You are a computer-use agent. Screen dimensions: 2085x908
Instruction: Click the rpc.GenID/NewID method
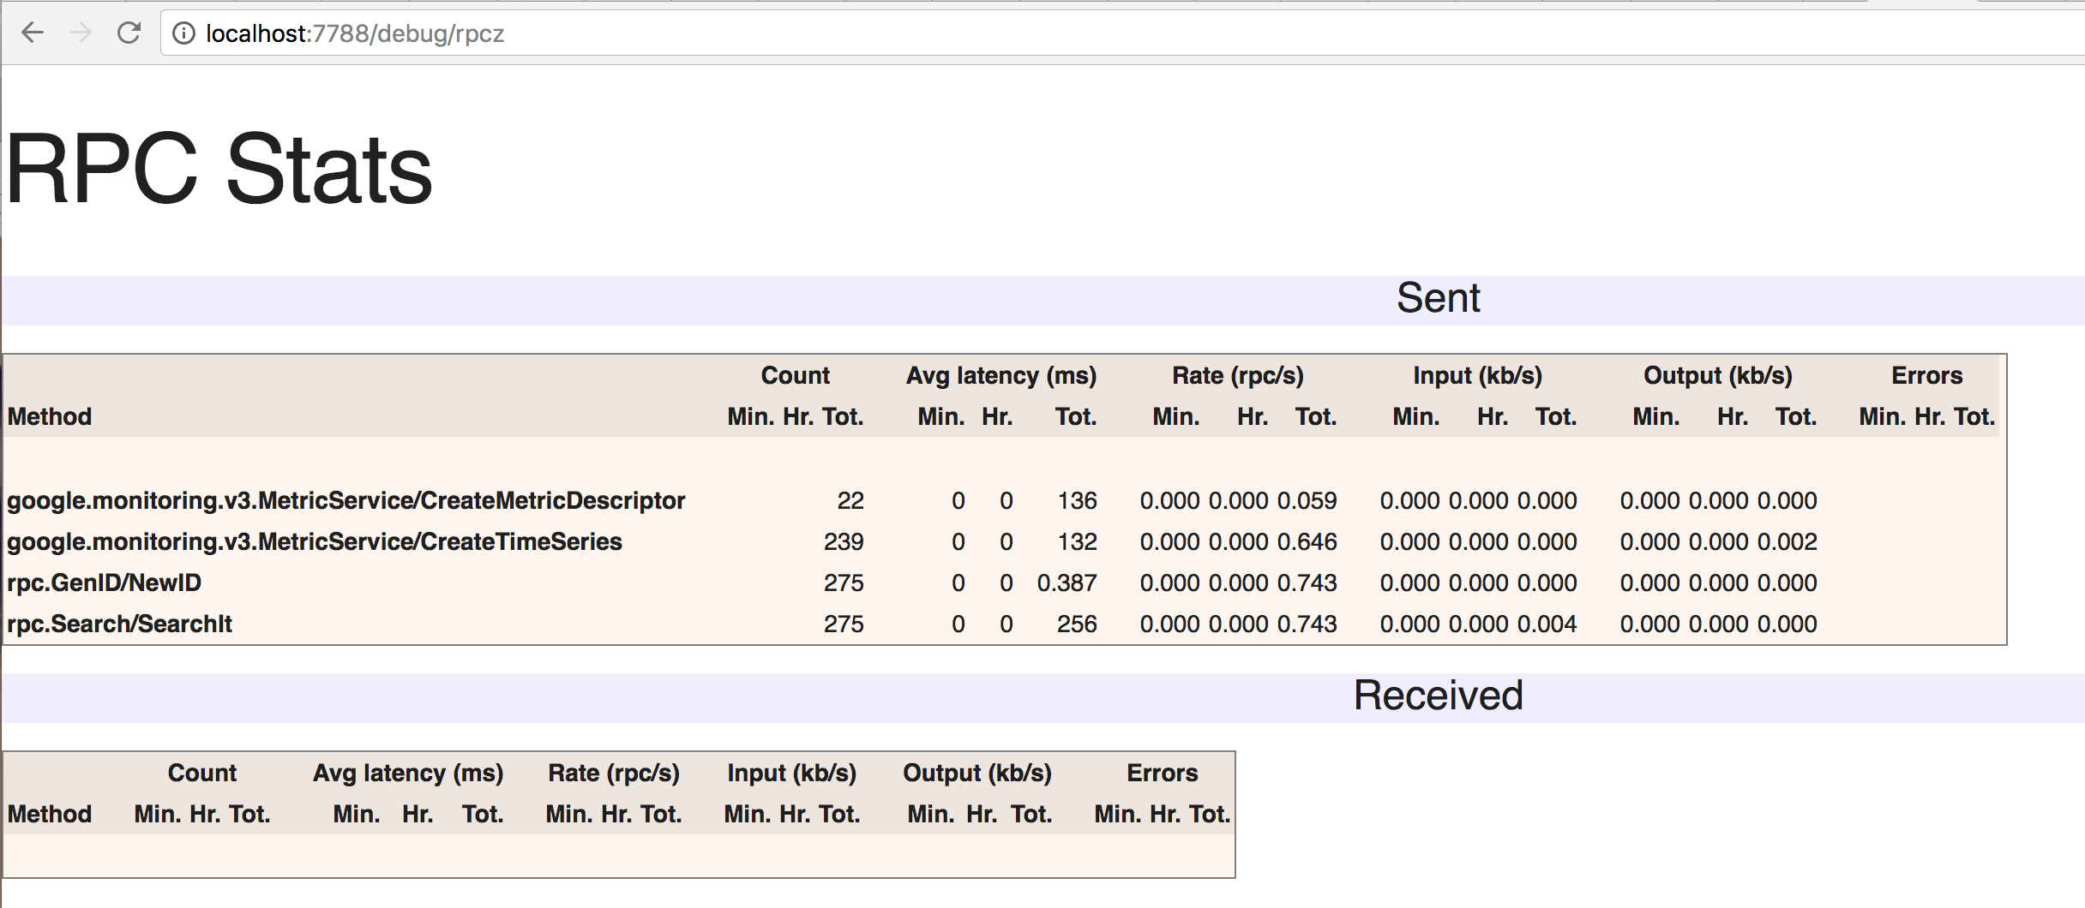pos(105,583)
